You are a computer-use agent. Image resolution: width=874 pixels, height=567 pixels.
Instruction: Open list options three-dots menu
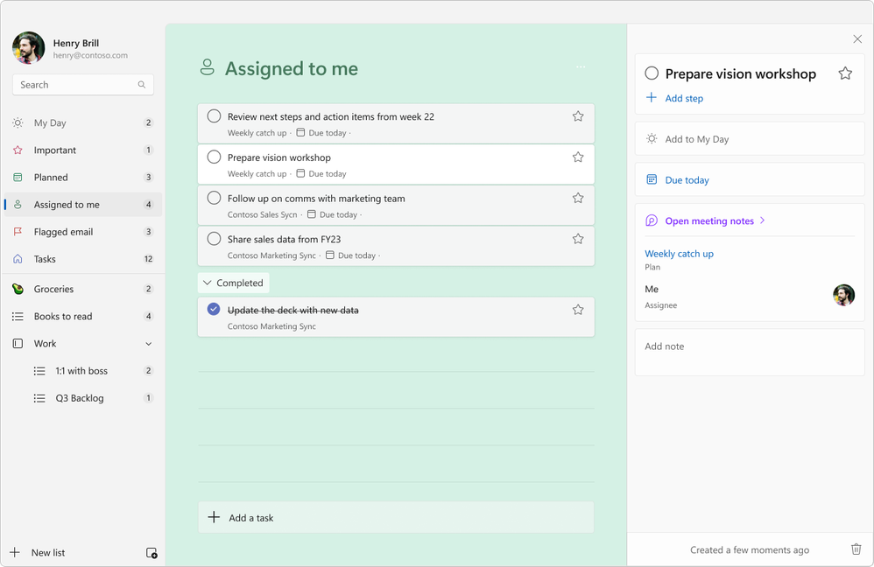(x=581, y=67)
